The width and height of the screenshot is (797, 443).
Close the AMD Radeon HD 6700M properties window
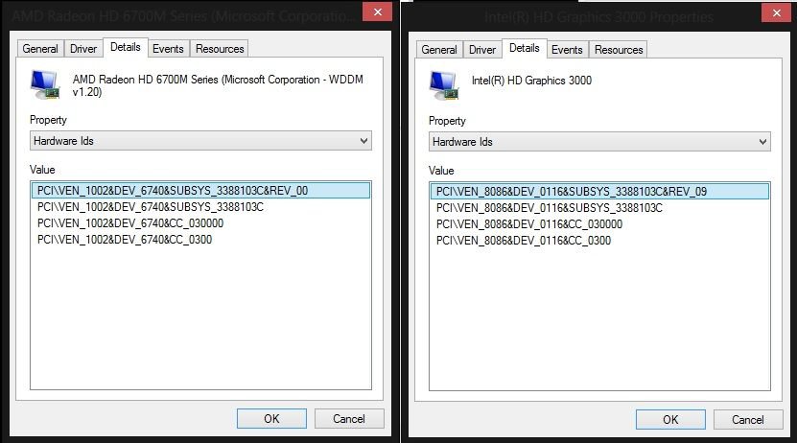[377, 12]
